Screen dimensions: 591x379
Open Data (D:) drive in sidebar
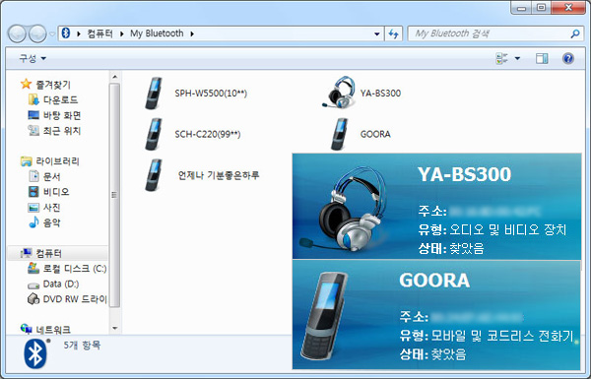(53, 284)
